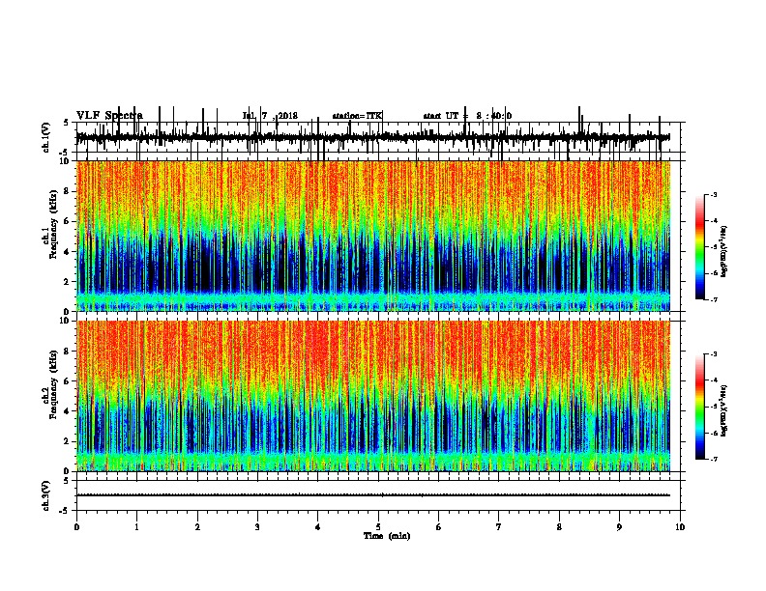
Task: Click the ch.1 color bar "log(PSD)" unit label
Action: [724, 251]
